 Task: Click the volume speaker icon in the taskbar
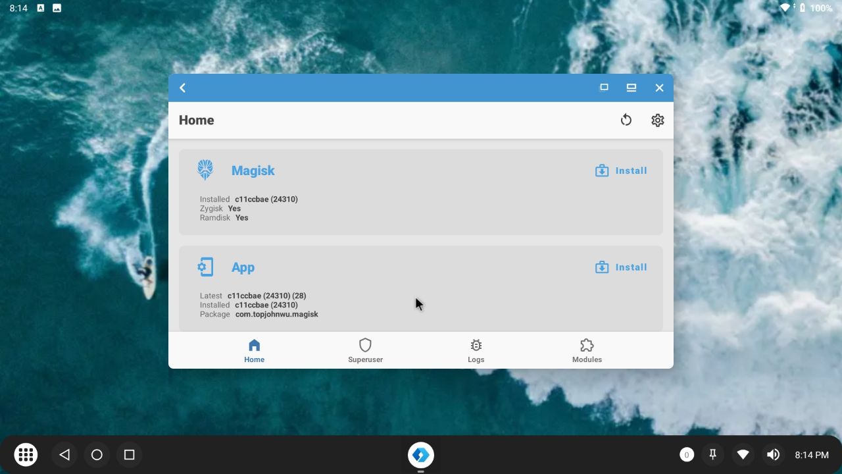(773, 454)
